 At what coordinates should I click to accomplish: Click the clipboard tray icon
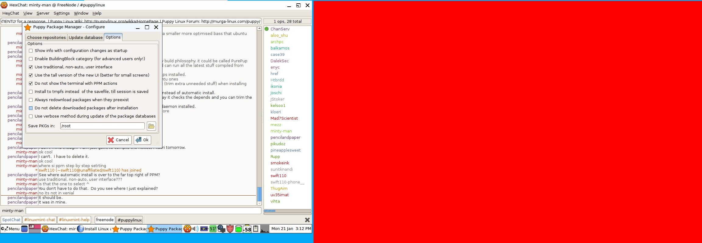pyautogui.click(x=256, y=229)
